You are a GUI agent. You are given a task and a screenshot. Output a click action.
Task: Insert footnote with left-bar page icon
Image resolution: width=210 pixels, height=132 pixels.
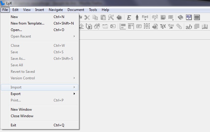point(123,26)
